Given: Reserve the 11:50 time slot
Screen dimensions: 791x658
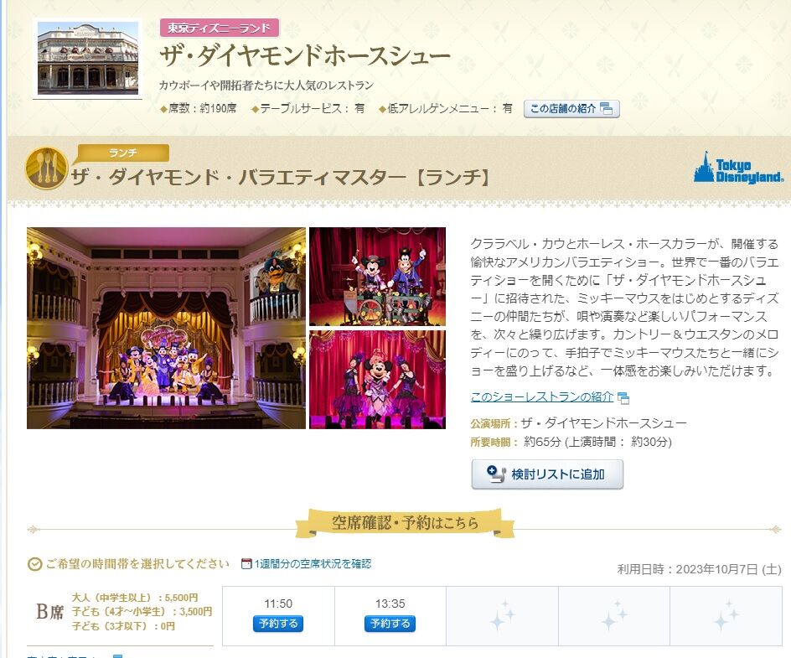Looking at the screenshot, I should click(x=278, y=624).
